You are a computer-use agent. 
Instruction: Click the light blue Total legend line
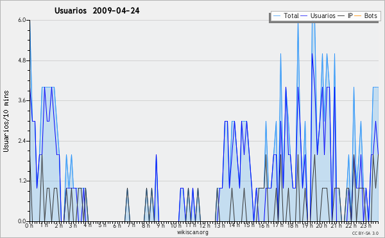coord(277,16)
